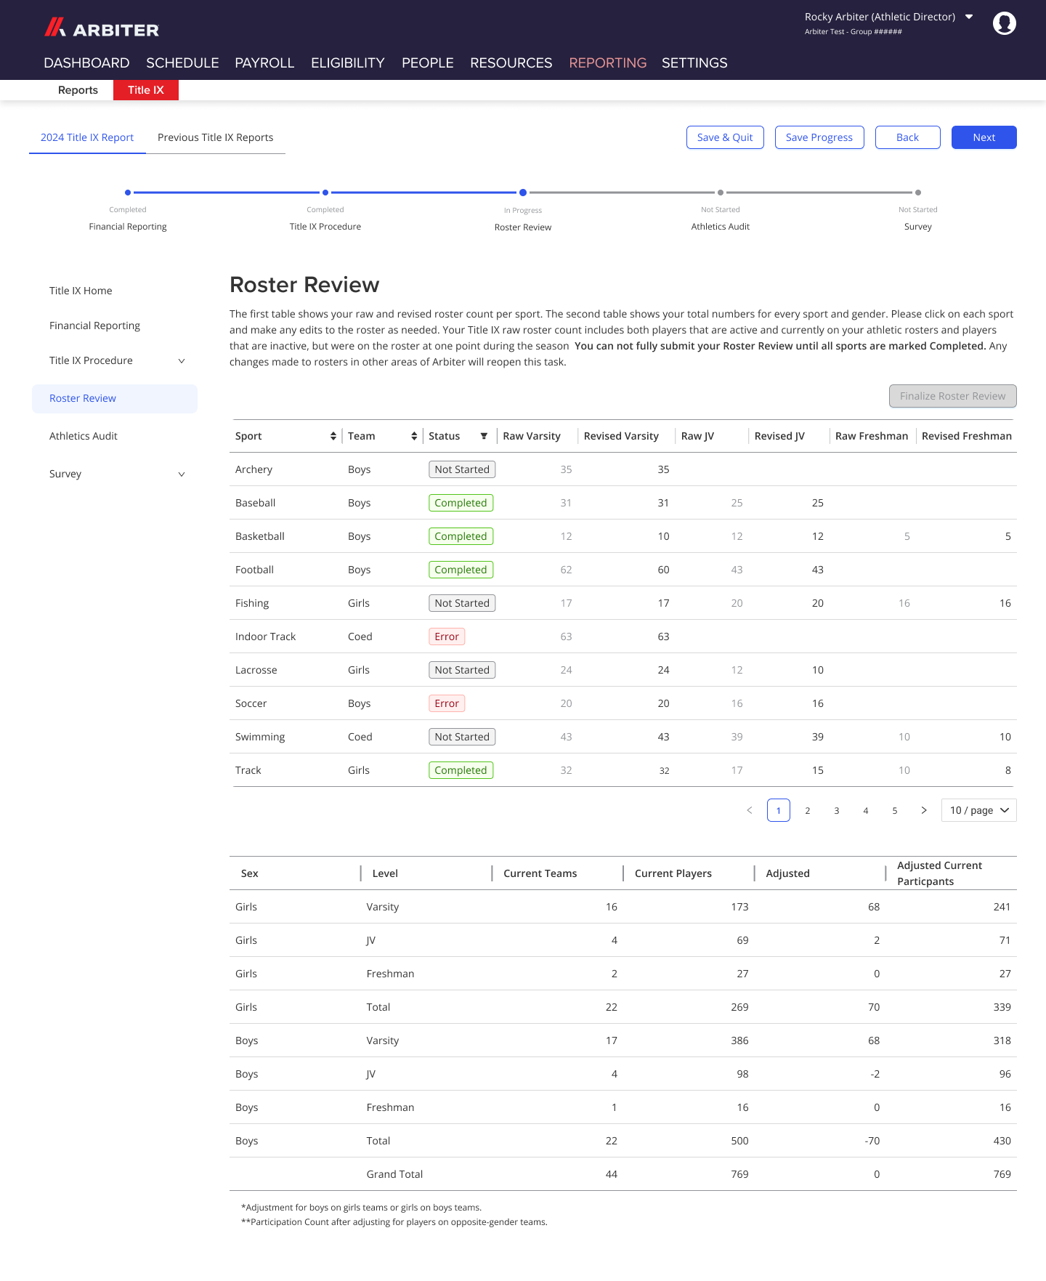Screen dimensions: 1046x1281
Task: Jump to the Financial Reporting progress step
Action: pos(128,211)
